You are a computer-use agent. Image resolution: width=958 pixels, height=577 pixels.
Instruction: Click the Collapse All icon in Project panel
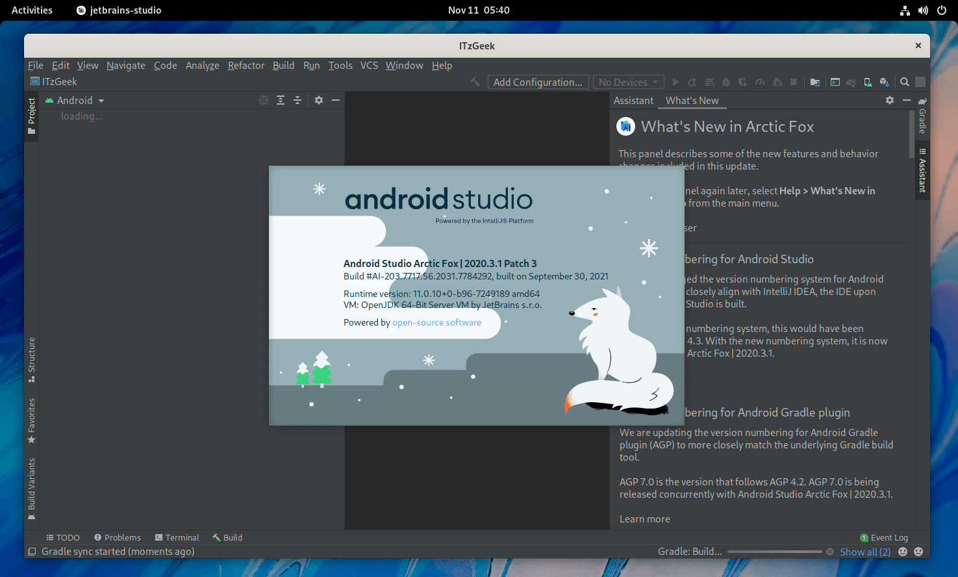pyautogui.click(x=297, y=100)
